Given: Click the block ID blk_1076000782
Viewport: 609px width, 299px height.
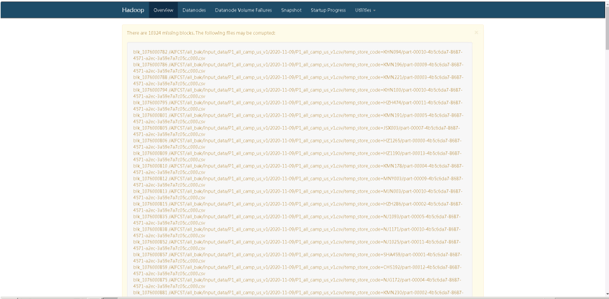Looking at the screenshot, I should 151,52.
